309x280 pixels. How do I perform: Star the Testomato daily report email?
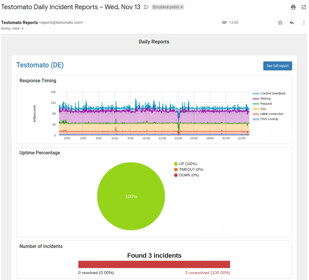click(280, 22)
